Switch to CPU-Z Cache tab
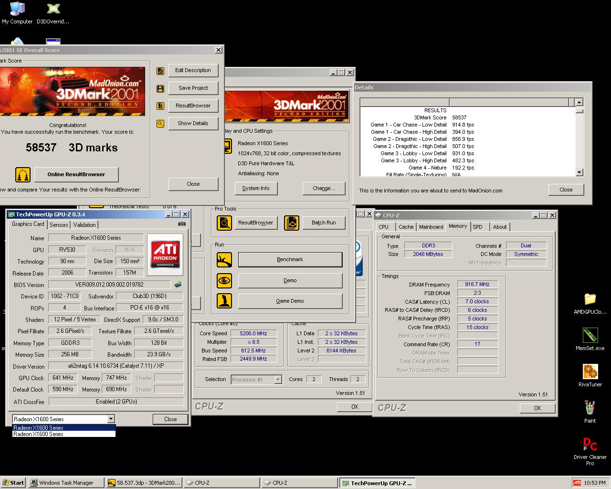 [x=406, y=227]
